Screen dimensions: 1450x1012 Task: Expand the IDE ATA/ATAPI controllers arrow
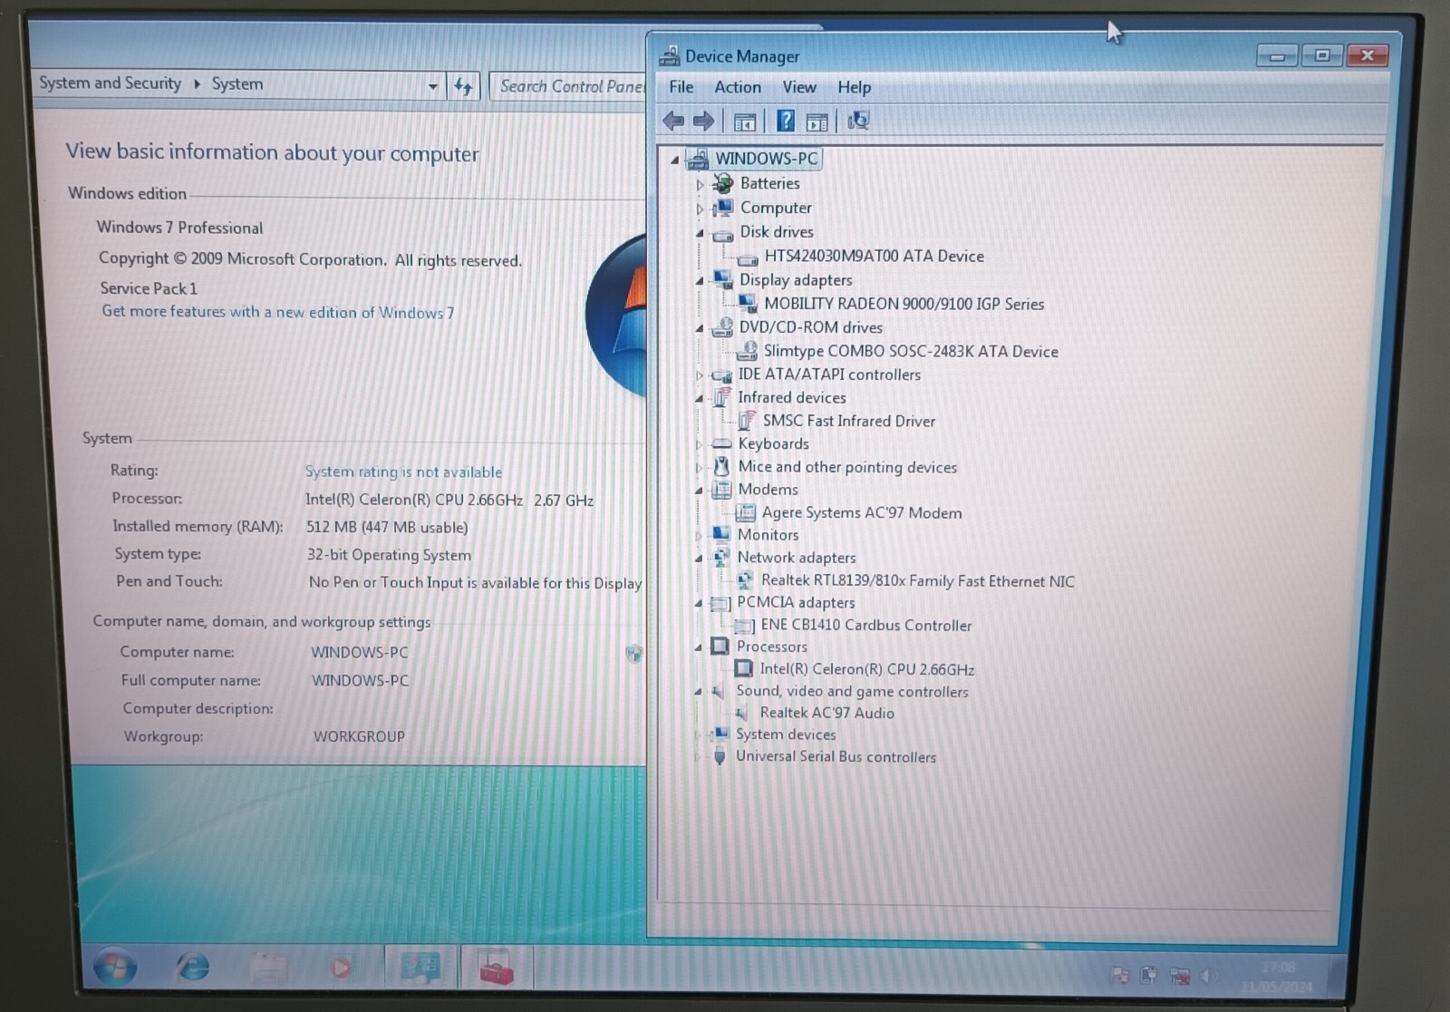[699, 375]
